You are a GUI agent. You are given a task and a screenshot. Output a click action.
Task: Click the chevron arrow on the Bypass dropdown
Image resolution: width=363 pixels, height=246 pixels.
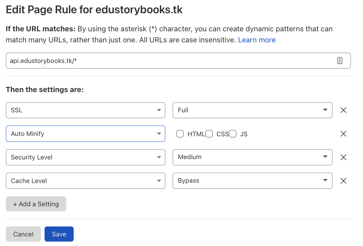[x=325, y=181]
